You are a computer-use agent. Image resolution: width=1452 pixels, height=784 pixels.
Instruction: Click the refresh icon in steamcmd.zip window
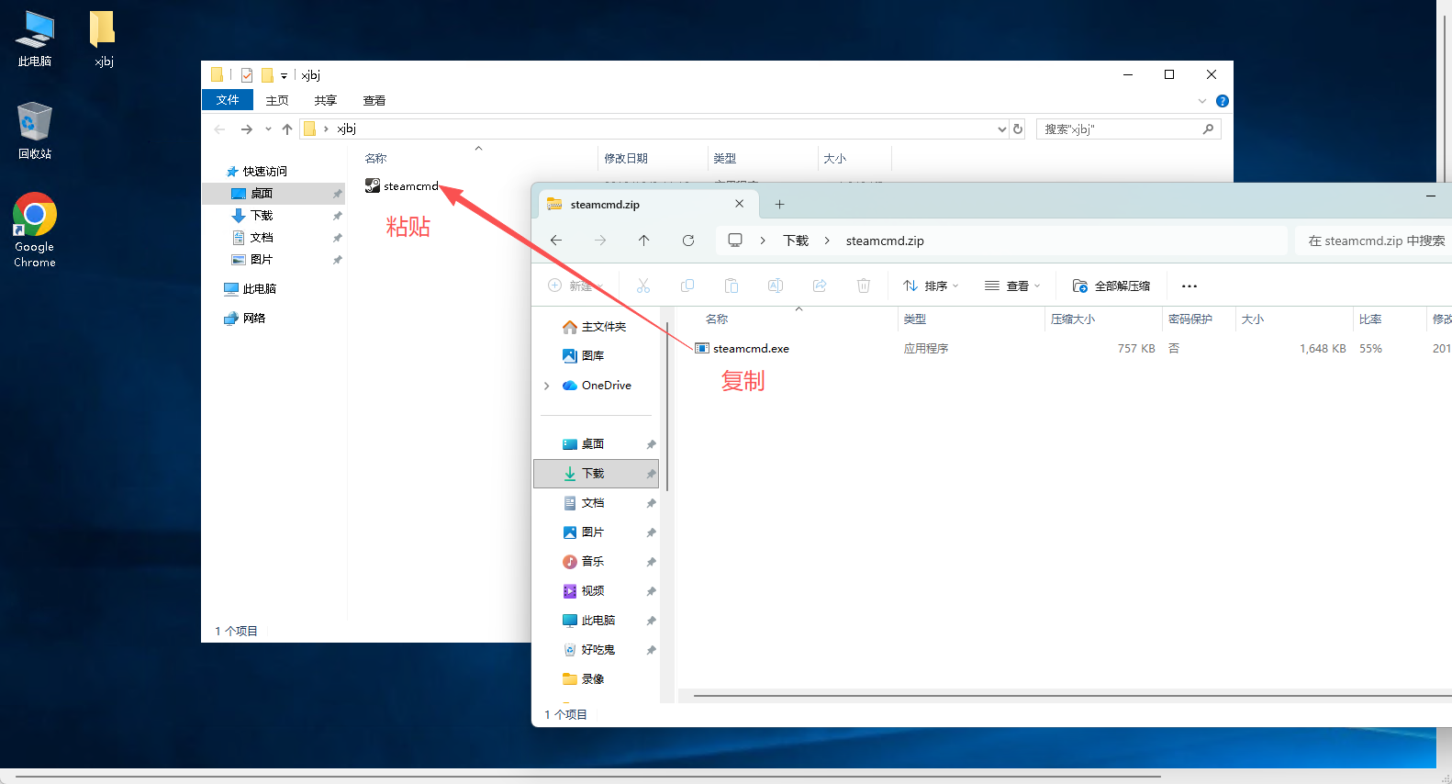click(688, 241)
